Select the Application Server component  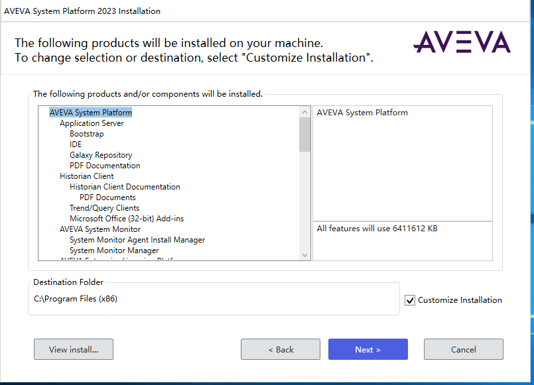click(92, 123)
